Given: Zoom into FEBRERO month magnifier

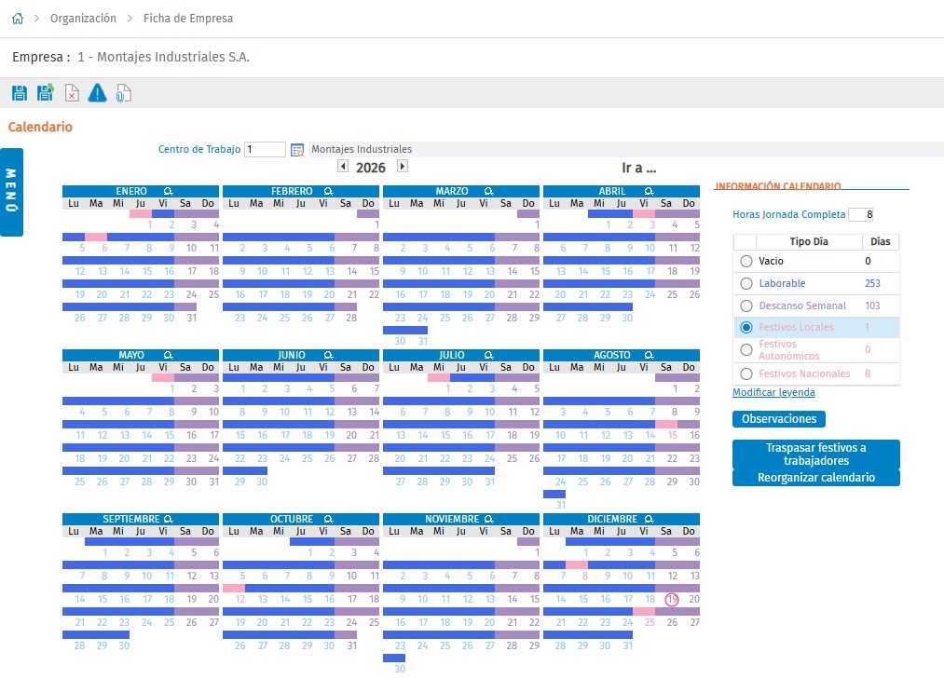Looking at the screenshot, I should (x=328, y=192).
